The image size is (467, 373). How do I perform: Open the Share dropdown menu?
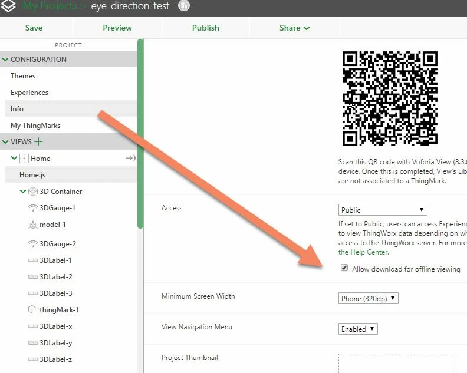294,28
